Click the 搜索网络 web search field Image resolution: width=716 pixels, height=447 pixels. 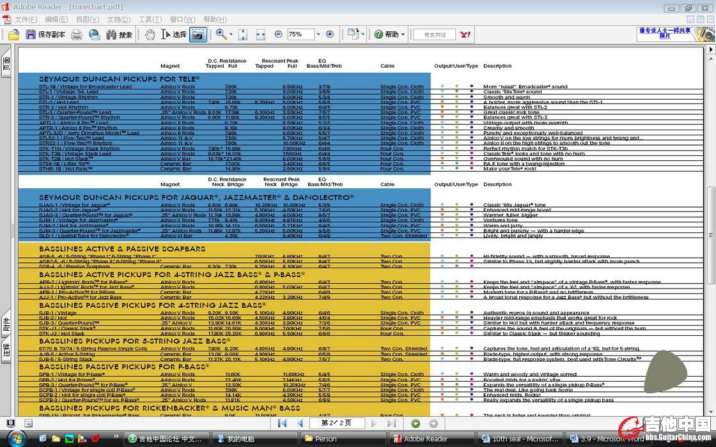[434, 34]
